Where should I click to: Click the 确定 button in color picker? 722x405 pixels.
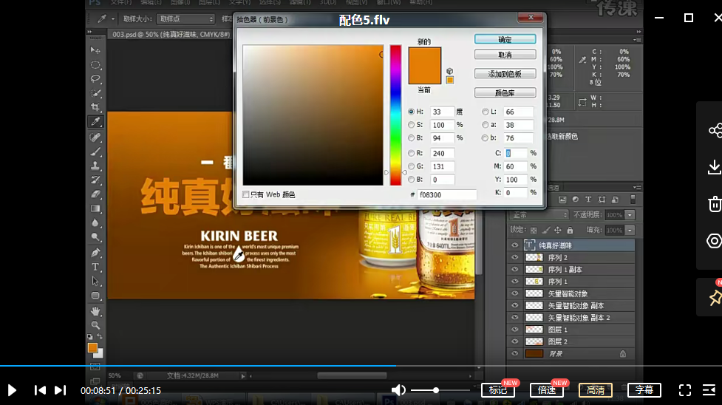click(x=505, y=39)
